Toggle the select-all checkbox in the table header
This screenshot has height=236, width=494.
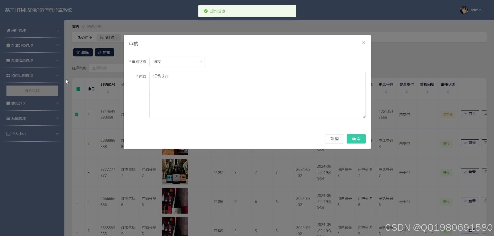click(x=78, y=89)
